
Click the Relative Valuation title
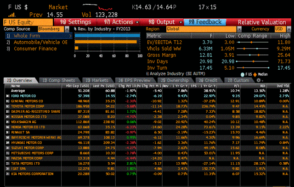262,22
